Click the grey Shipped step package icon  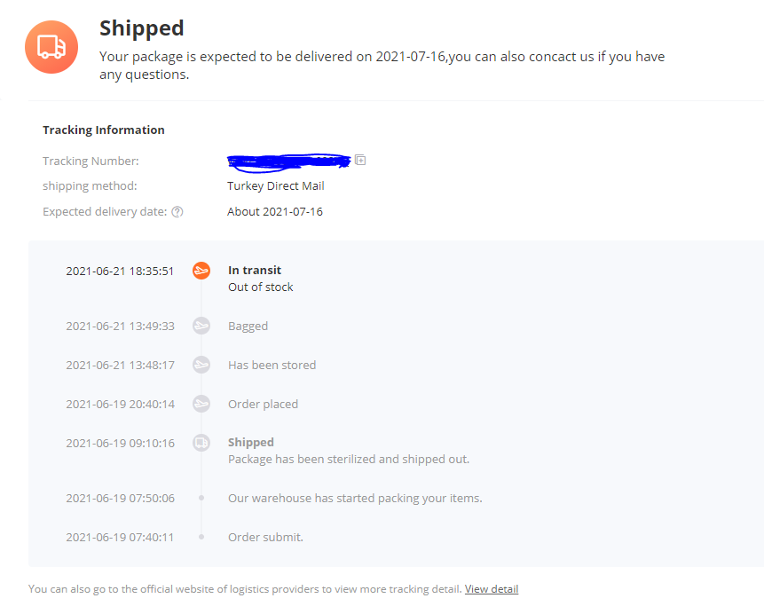pos(201,443)
